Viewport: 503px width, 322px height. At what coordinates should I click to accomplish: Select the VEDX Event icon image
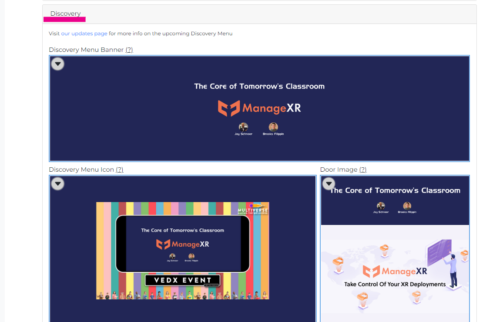pos(182,251)
